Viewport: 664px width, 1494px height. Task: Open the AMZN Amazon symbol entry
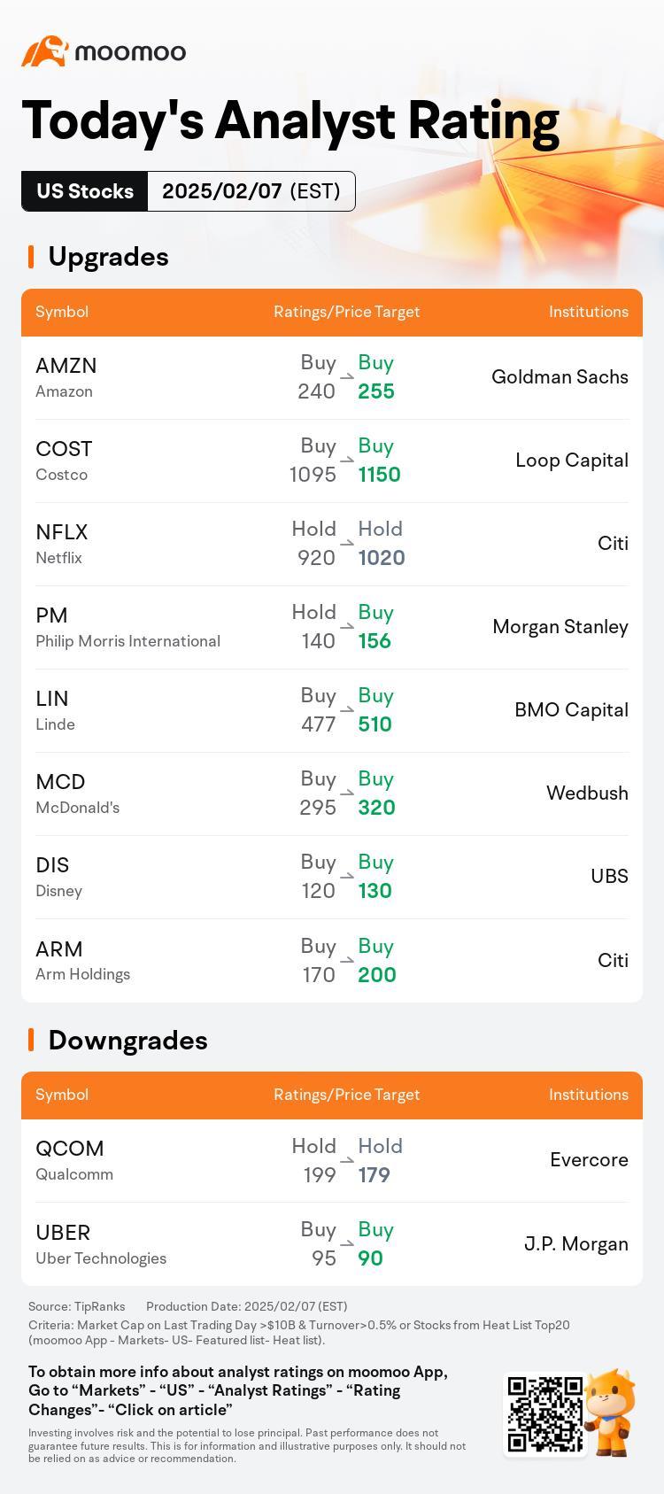[x=66, y=377]
